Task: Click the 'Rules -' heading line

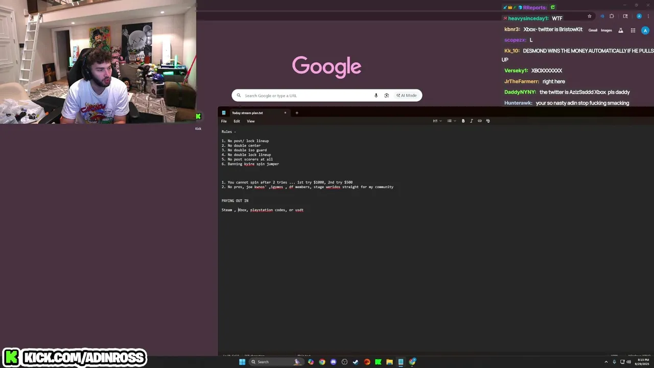Action: click(229, 132)
